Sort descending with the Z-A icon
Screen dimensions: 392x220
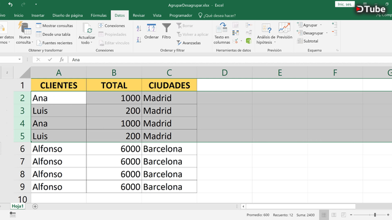point(139,40)
